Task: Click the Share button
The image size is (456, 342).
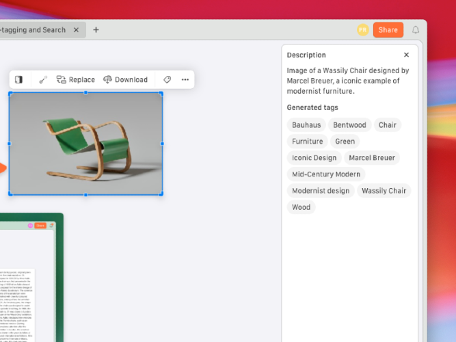Action: click(388, 29)
